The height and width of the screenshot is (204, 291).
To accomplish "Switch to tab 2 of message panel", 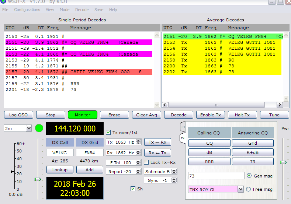I will 183,138.
